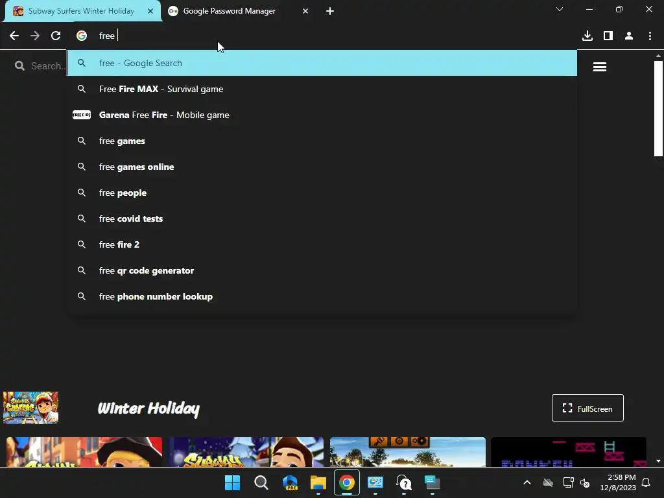Screen dimensions: 664x498
Task: Open the taskbar icon right of Chrome
Action: (375, 482)
